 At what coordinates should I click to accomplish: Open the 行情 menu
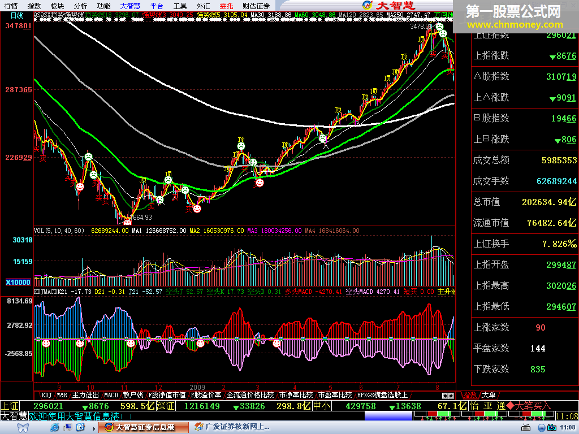pos(11,6)
